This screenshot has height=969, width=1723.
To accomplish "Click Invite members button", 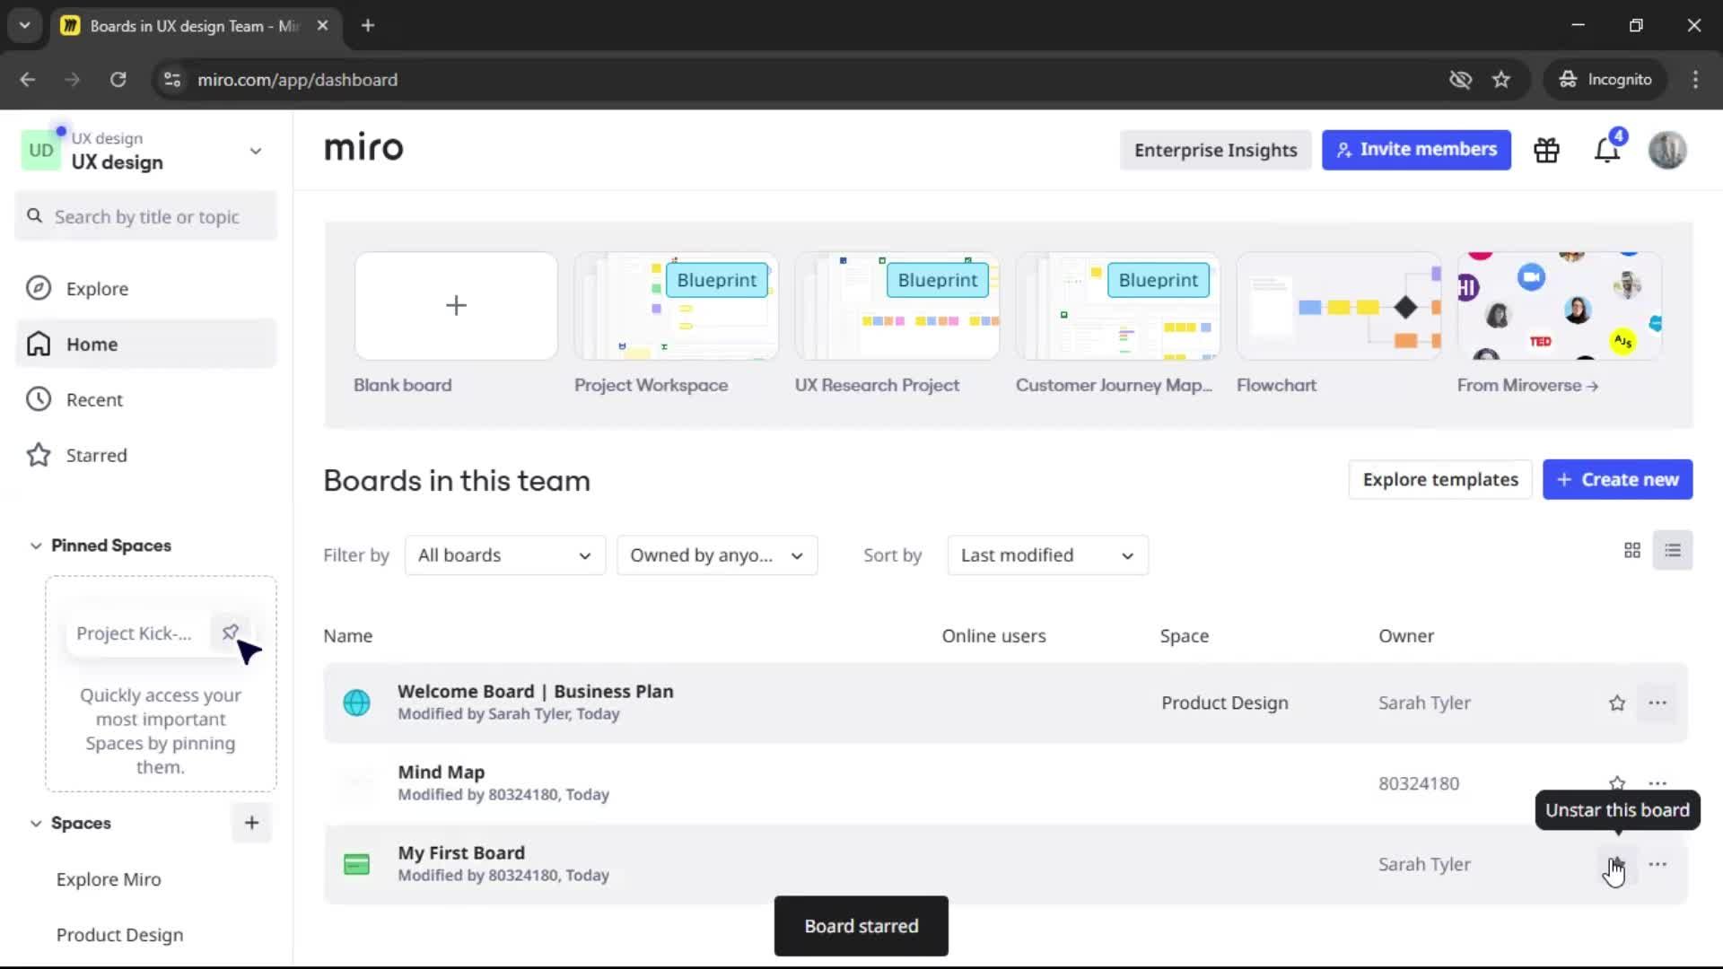I will (1416, 150).
